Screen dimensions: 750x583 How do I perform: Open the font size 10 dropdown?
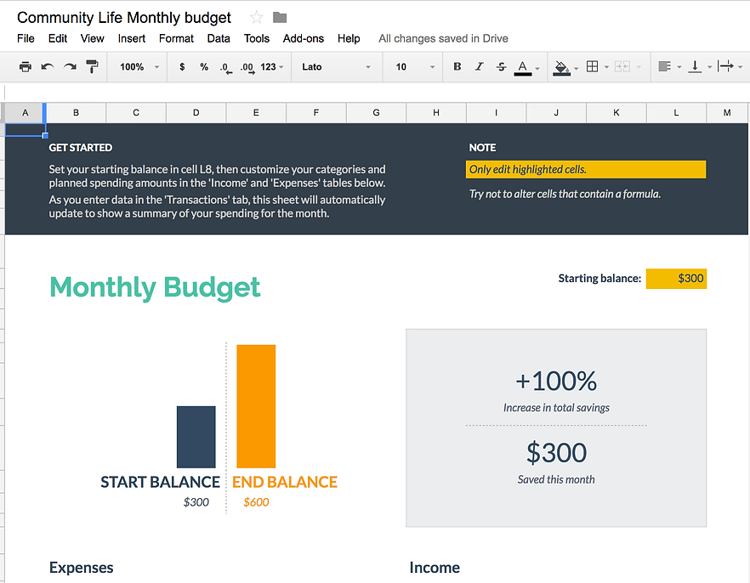click(x=415, y=67)
